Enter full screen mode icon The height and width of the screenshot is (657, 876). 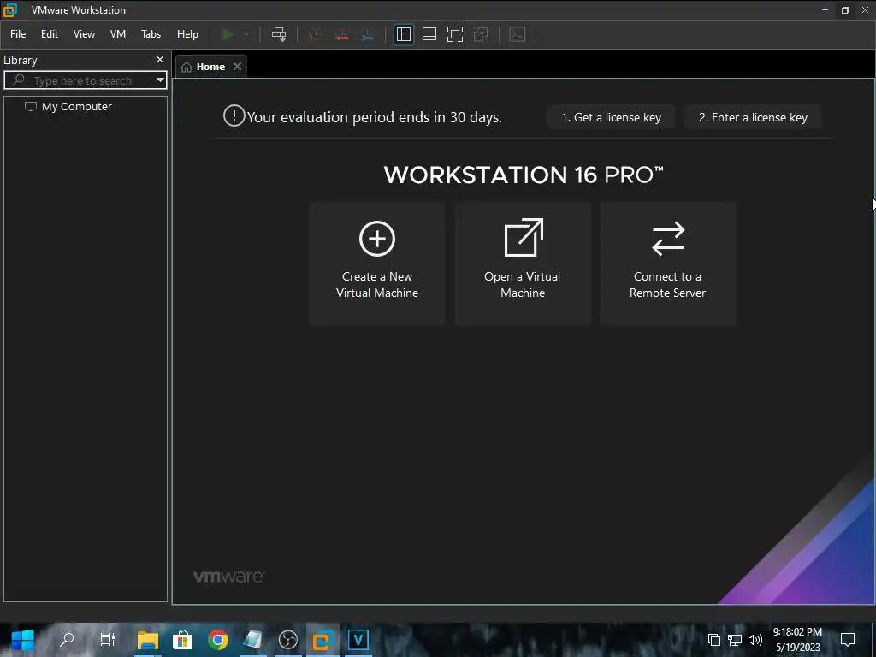tap(455, 34)
